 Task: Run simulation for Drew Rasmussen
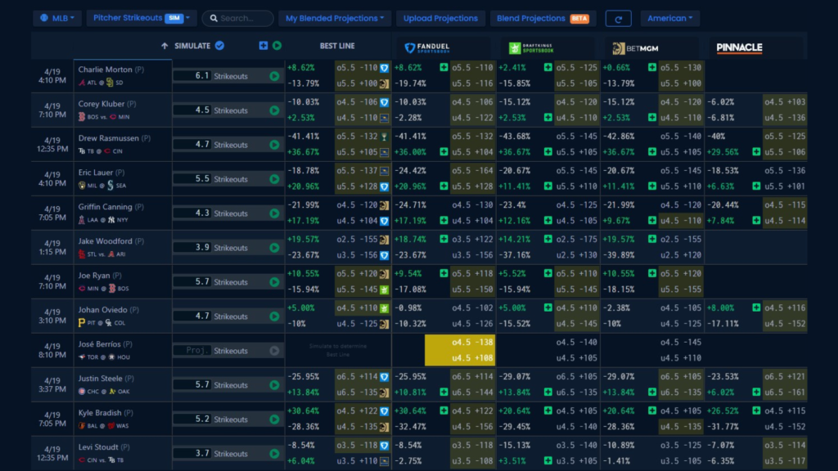point(274,145)
